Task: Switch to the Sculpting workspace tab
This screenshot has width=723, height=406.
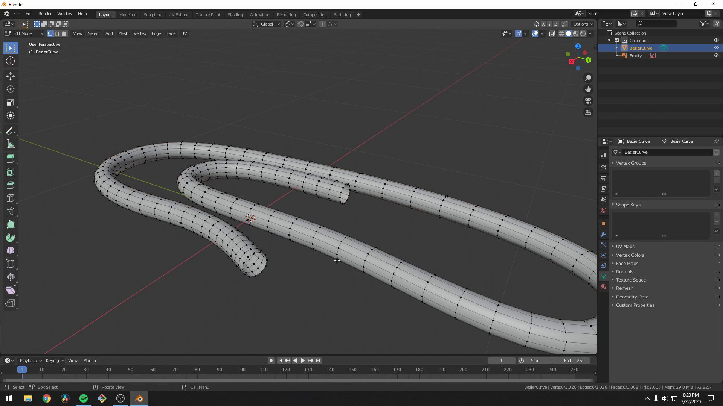Action: (x=153, y=14)
